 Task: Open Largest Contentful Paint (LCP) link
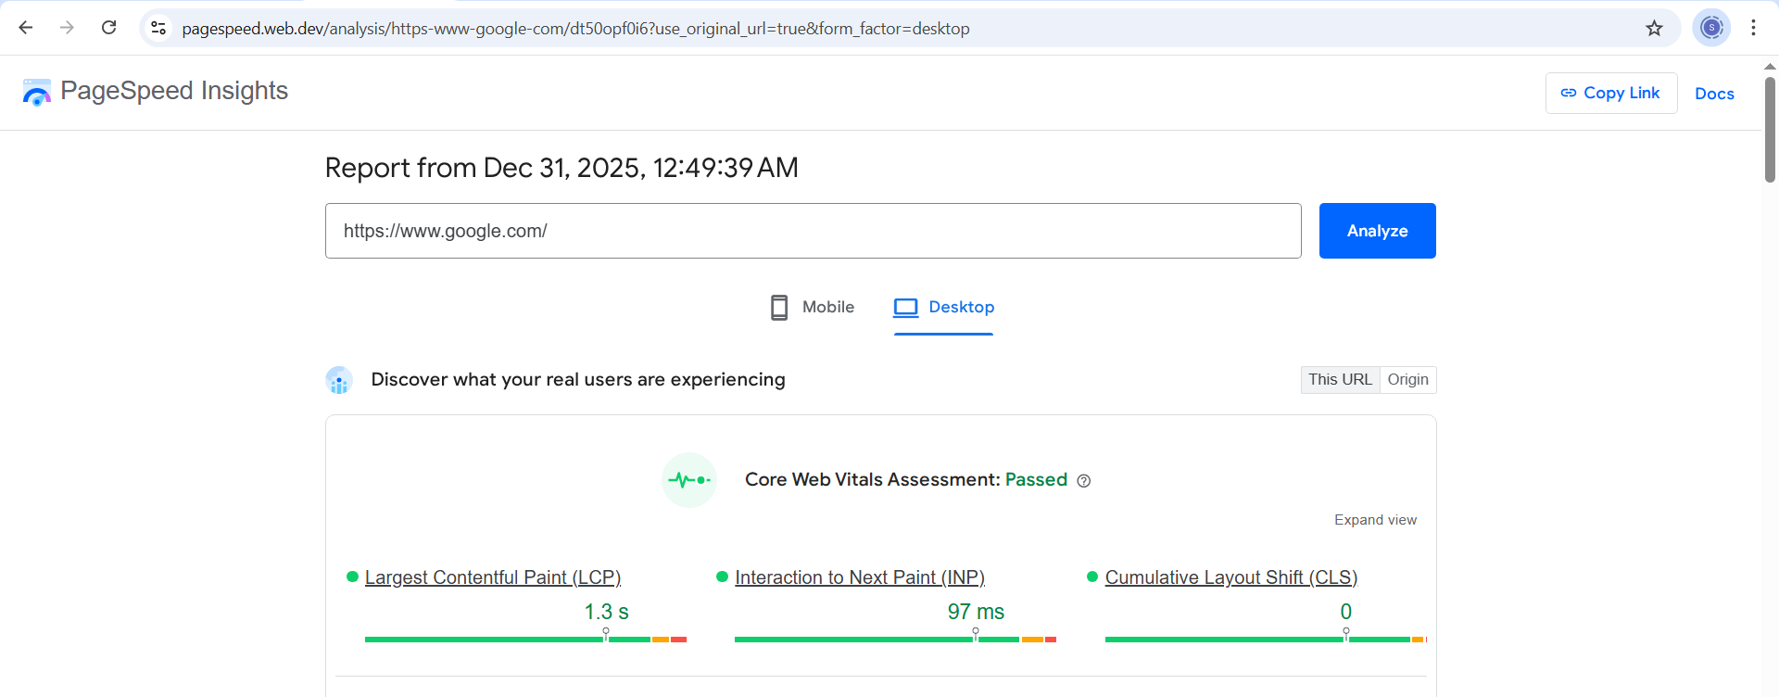(493, 577)
